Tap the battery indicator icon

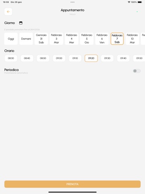tap(140, 2)
